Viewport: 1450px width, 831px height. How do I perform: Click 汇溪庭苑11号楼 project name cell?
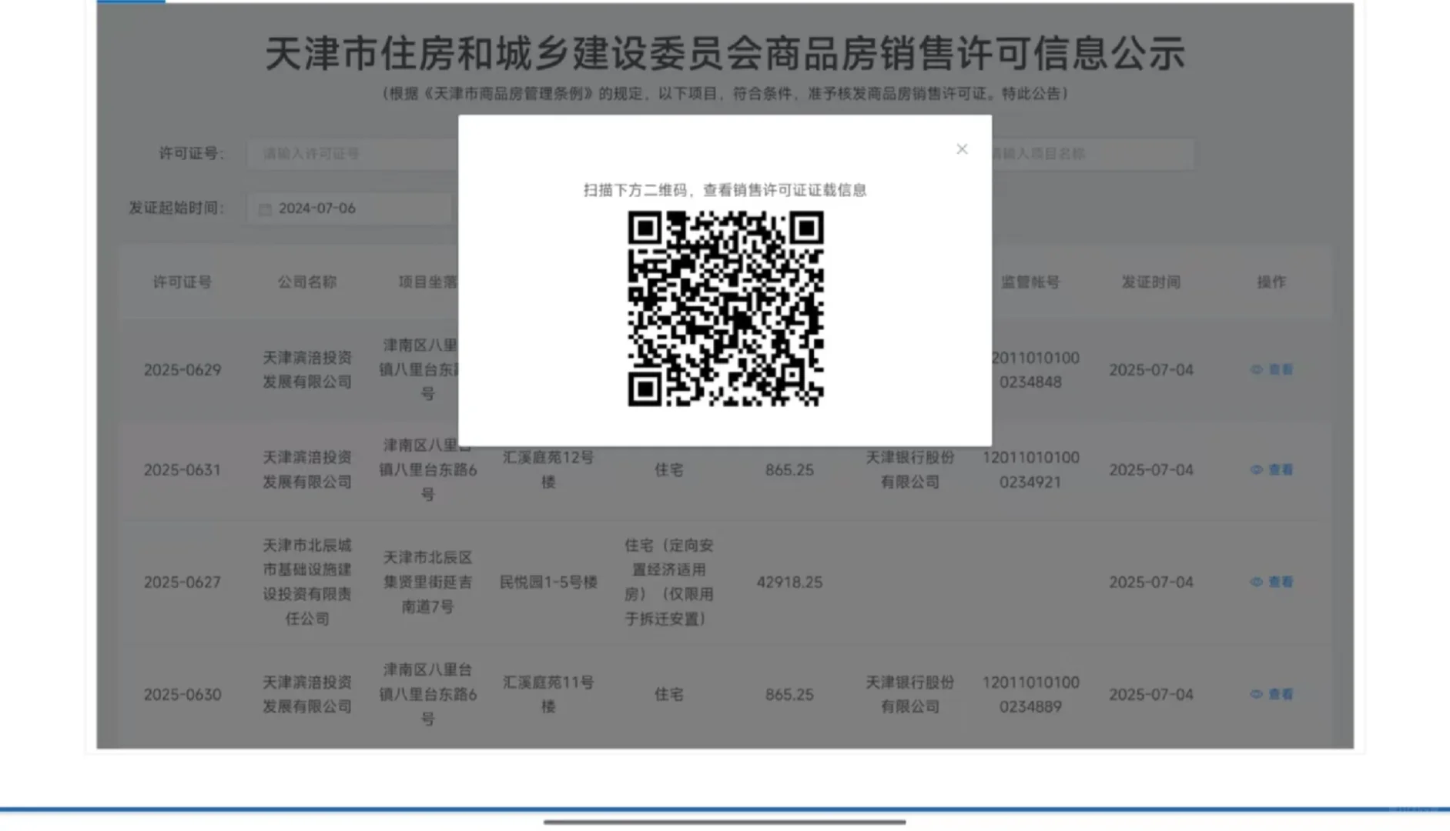coord(548,695)
